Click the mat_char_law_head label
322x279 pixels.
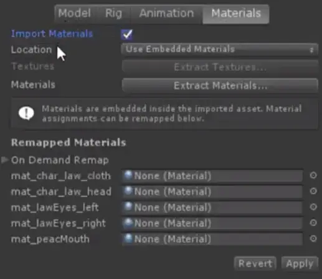(61, 192)
